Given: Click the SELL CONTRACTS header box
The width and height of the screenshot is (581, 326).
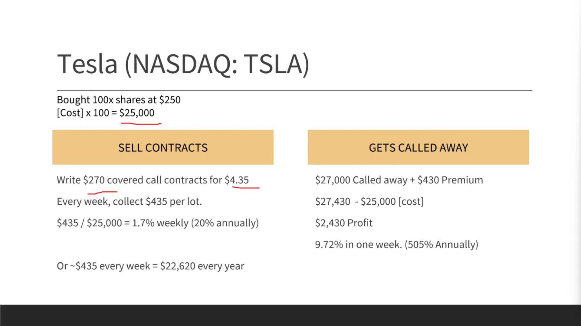Looking at the screenshot, I should [163, 147].
